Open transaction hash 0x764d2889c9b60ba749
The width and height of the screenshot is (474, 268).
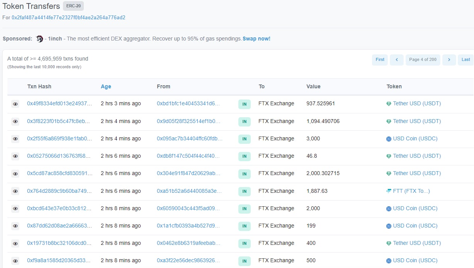pyautogui.click(x=60, y=191)
